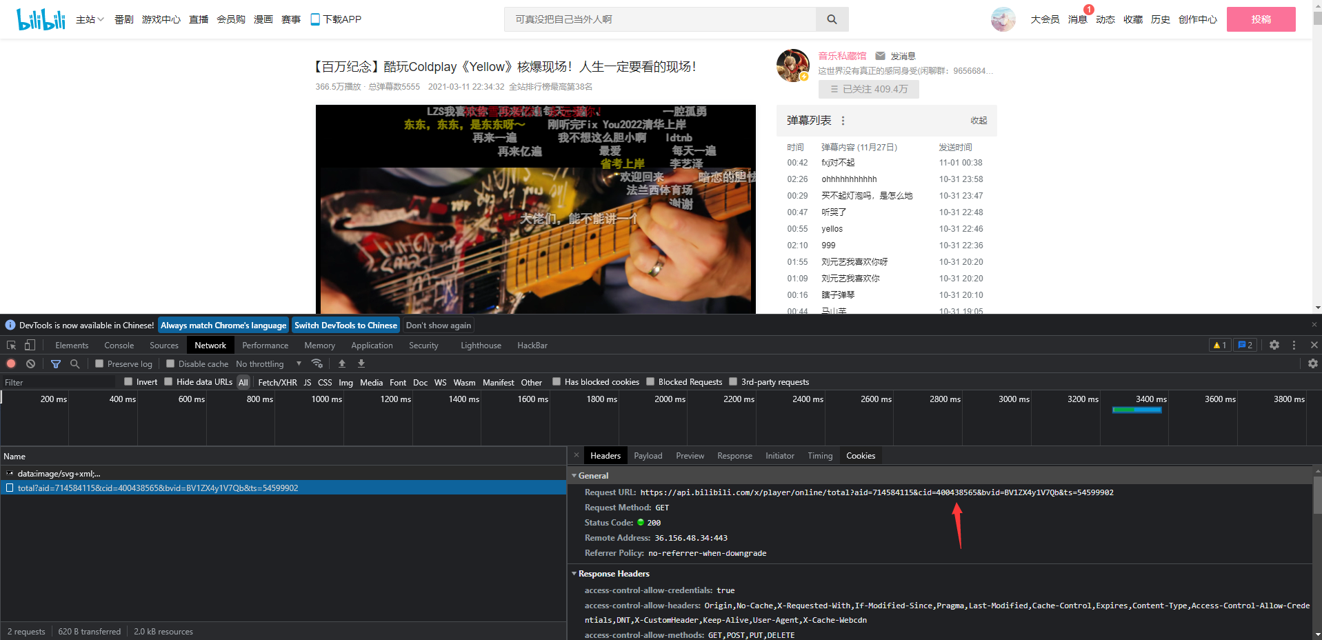Switch to the Payload tab
1322x640 pixels.
(648, 455)
